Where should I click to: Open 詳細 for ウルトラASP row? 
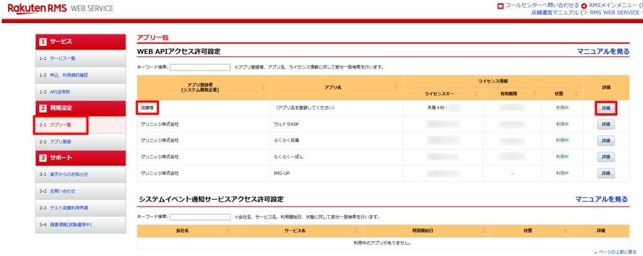(606, 124)
